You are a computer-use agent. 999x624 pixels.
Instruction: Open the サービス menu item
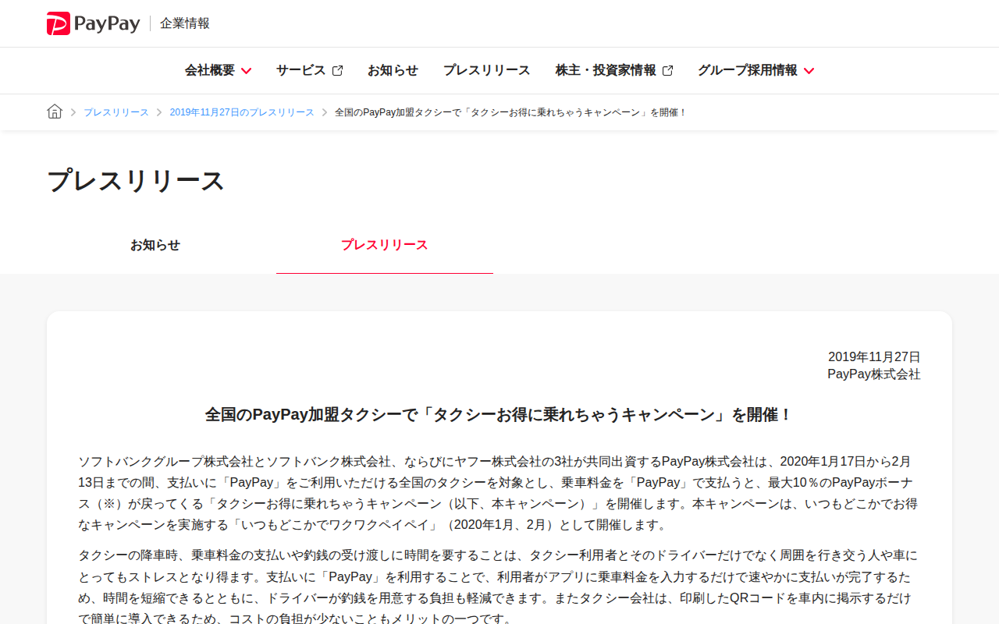[x=309, y=70]
